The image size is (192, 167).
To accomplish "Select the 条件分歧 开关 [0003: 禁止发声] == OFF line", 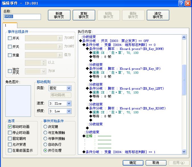I will tap(114, 41).
